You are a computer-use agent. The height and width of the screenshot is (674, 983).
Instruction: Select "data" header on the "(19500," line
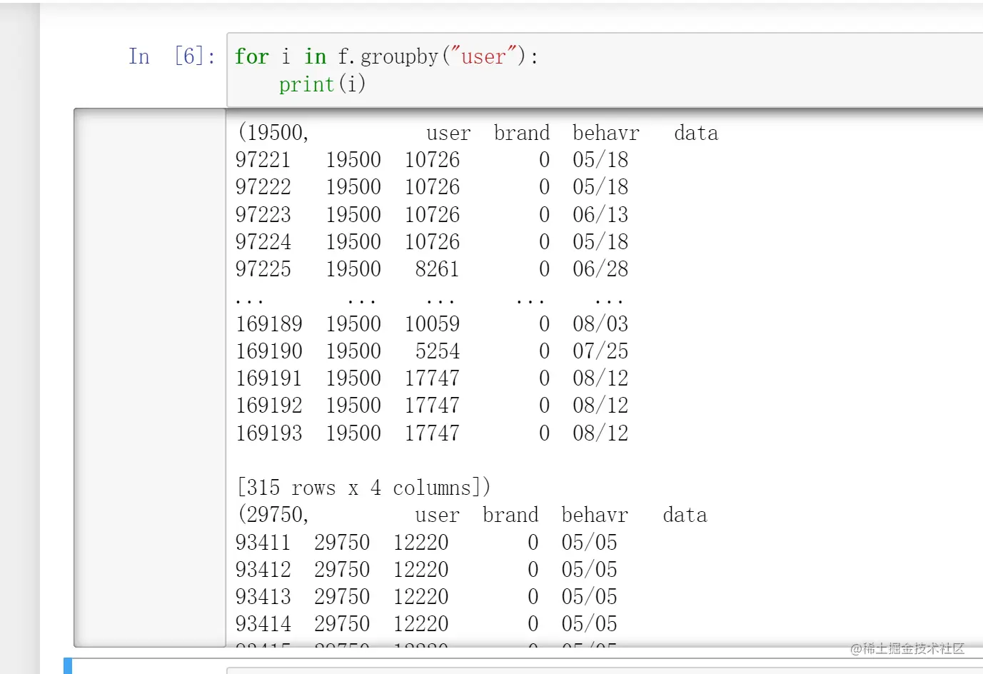(x=696, y=133)
